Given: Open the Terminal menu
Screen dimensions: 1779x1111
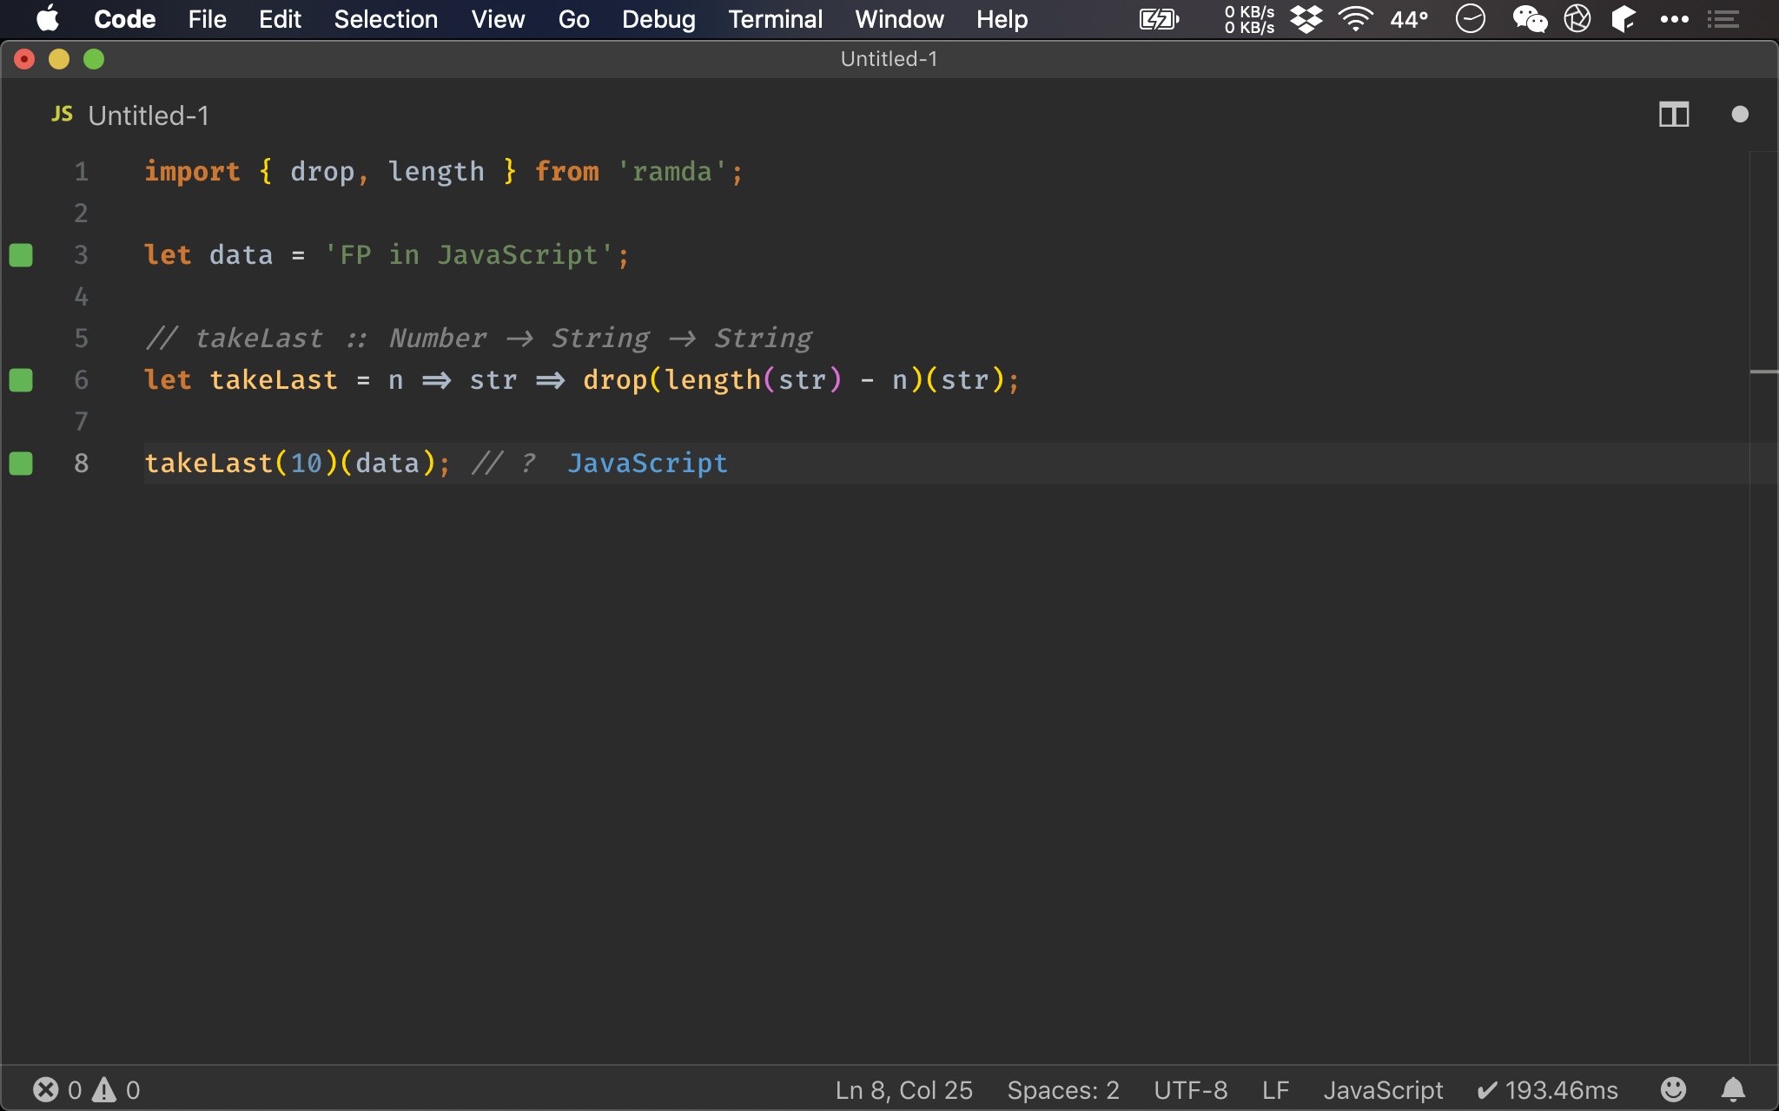Looking at the screenshot, I should pos(775,19).
